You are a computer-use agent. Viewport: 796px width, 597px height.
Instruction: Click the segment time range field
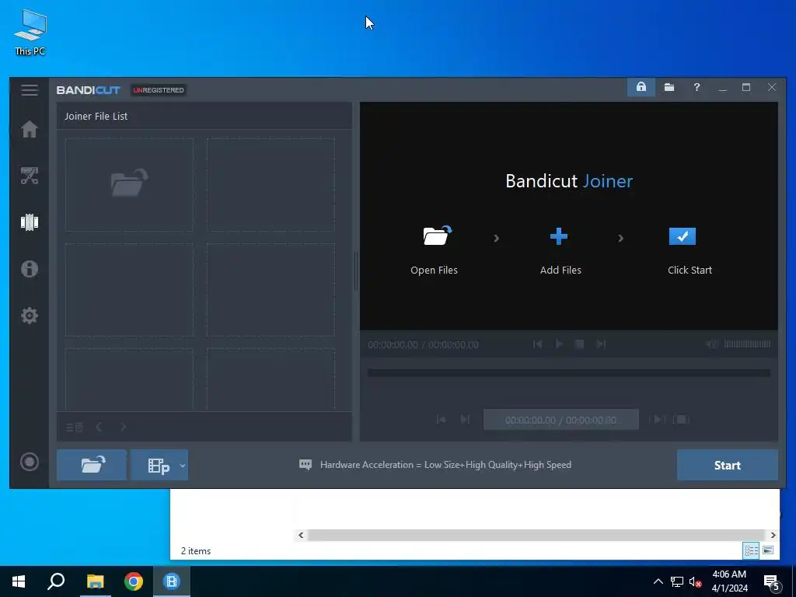point(561,420)
